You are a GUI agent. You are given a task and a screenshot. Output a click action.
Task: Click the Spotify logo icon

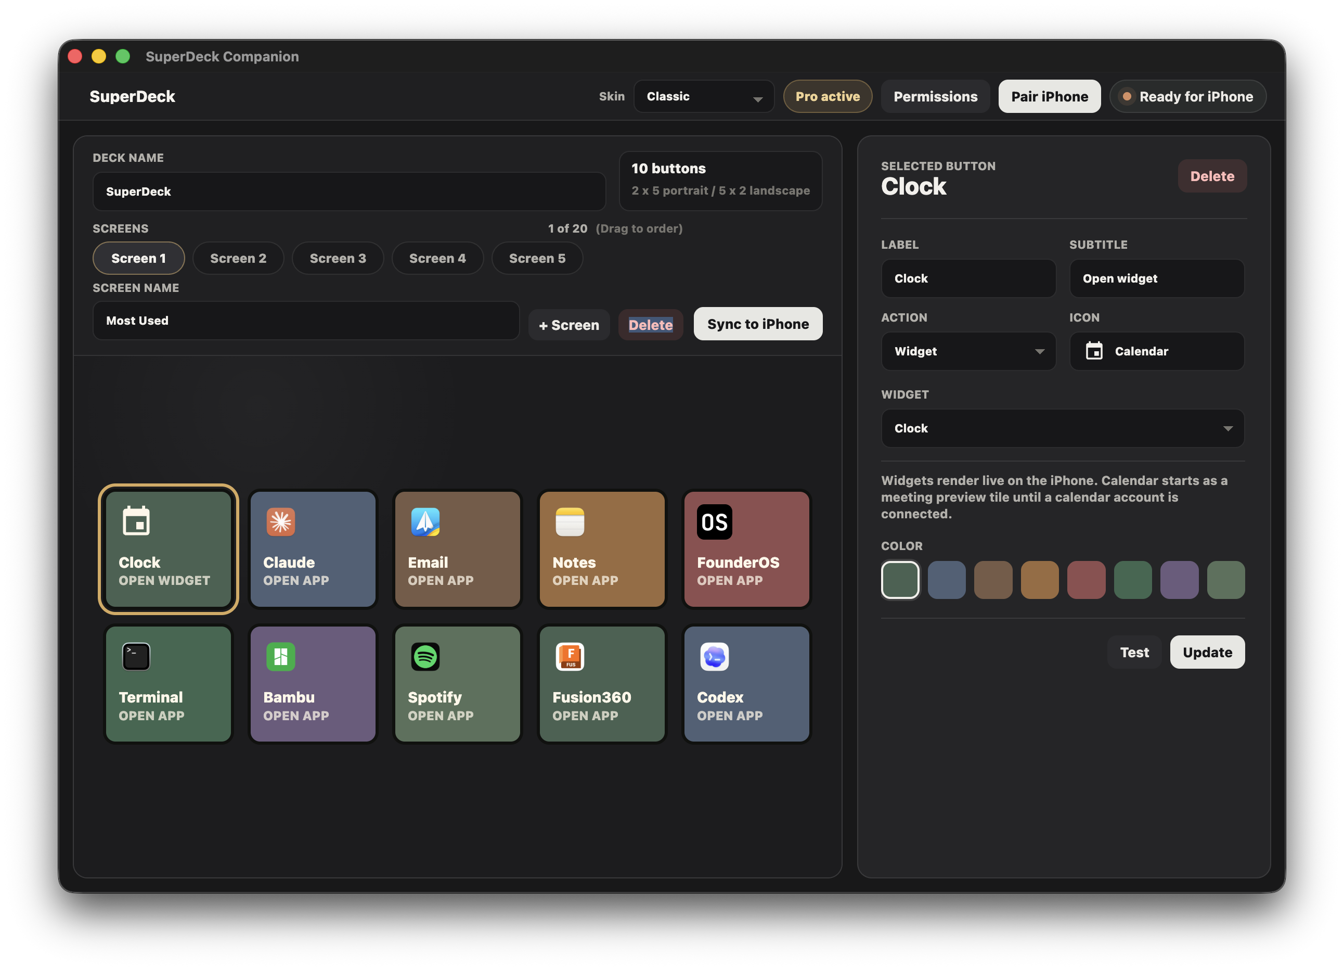tap(425, 657)
